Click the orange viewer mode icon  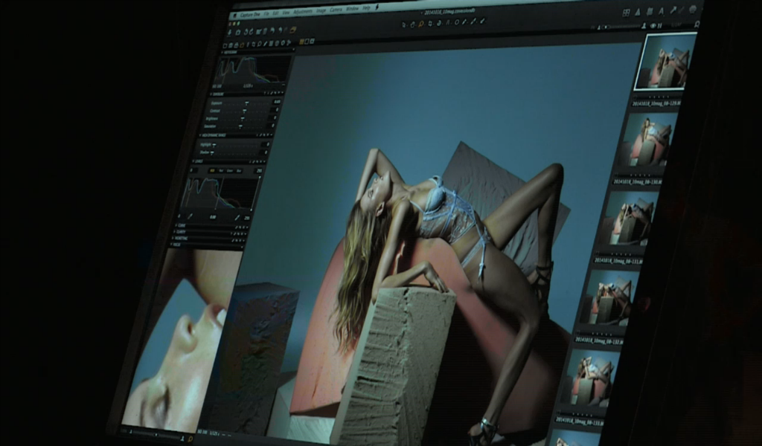point(301,42)
